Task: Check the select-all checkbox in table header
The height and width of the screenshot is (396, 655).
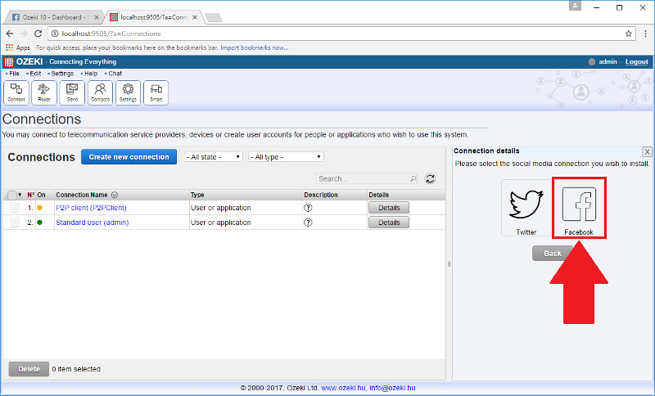Action: click(x=11, y=195)
